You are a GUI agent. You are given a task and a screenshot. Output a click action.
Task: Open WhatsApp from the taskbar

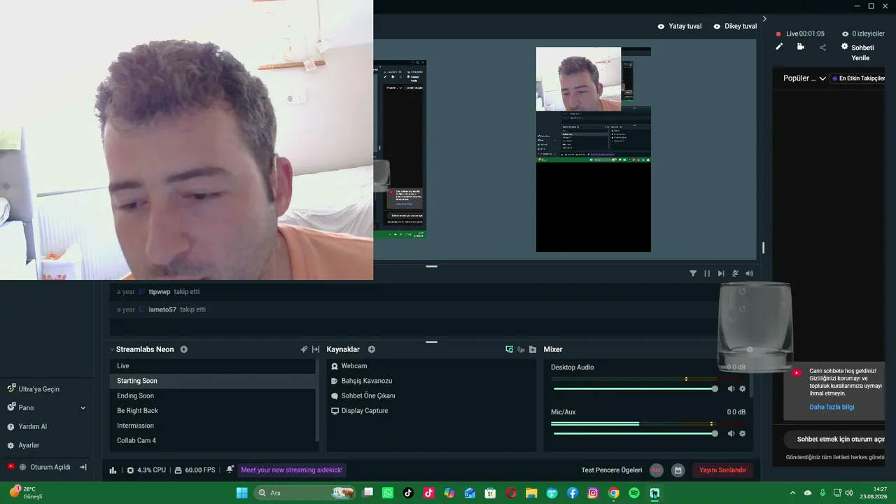388,493
